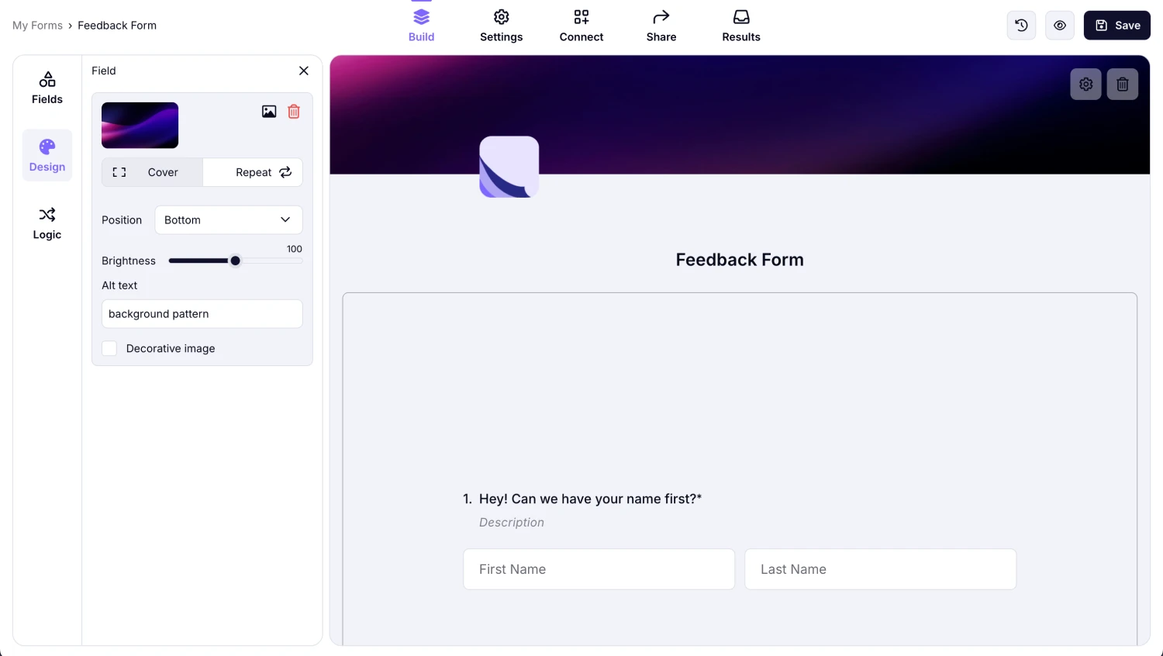Open the Share tab
The width and height of the screenshot is (1163, 656).
coord(661,26)
